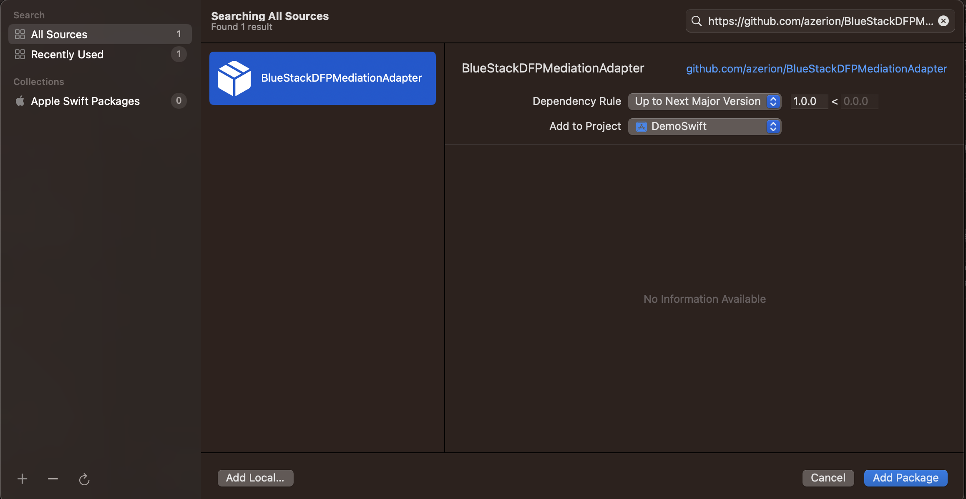Click the Add Package button
The height and width of the screenshot is (499, 966).
[906, 478]
